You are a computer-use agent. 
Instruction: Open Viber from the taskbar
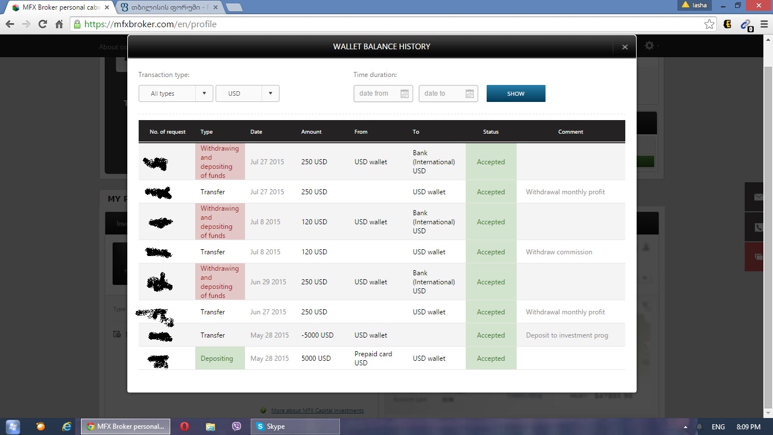(x=237, y=427)
